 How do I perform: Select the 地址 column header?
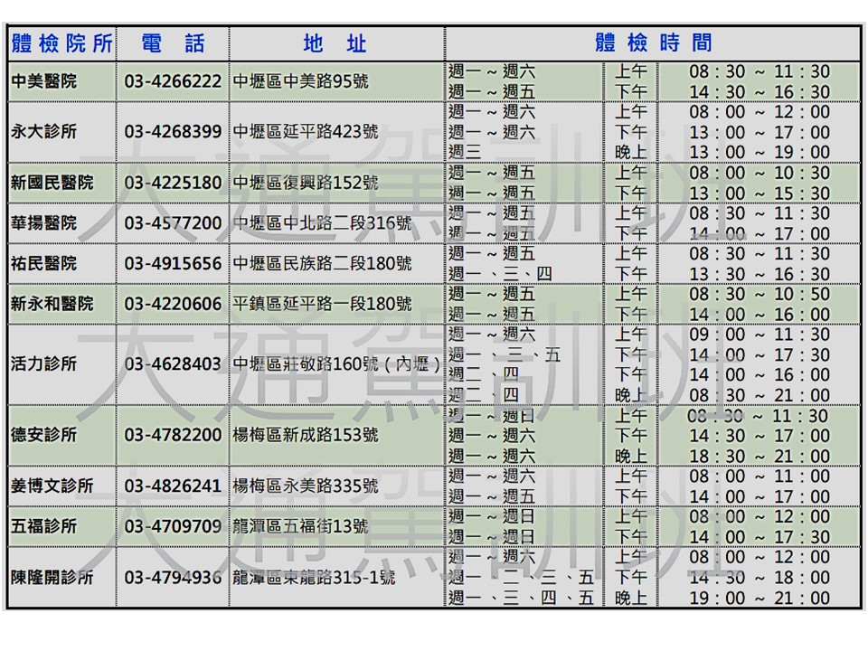tap(335, 42)
